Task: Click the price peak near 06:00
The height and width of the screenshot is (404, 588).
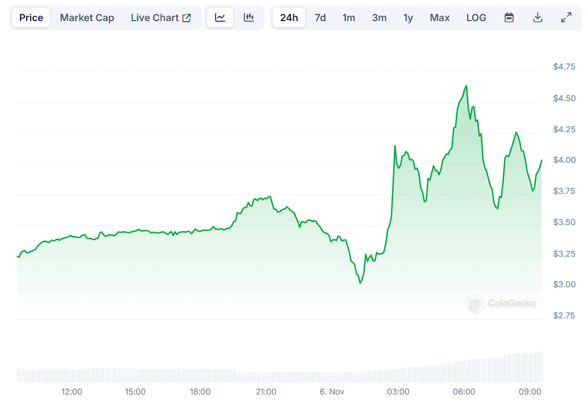Action: tap(466, 86)
